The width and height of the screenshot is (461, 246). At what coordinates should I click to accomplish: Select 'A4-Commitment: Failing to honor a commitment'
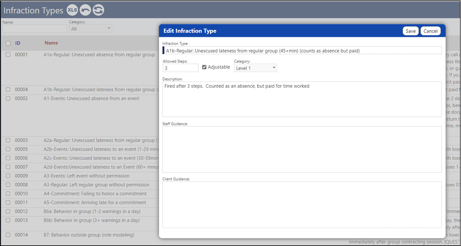point(95,194)
